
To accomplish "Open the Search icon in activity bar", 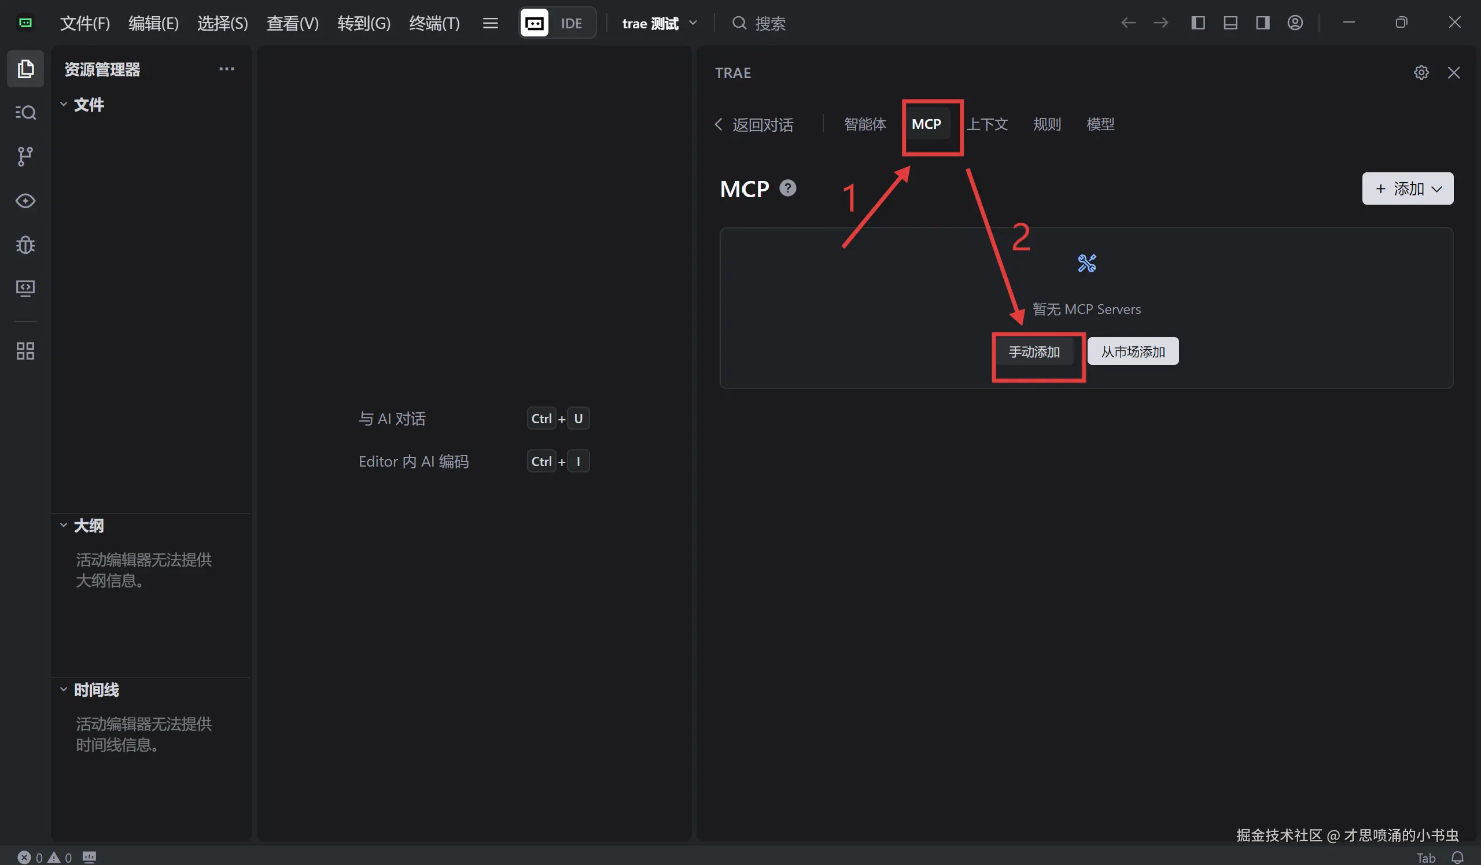I will 25,112.
